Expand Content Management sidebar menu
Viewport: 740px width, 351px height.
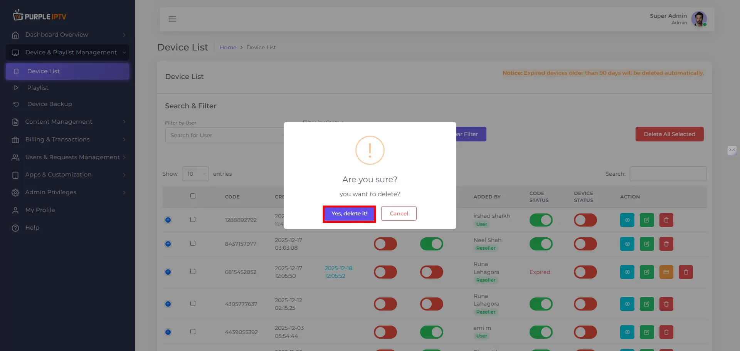(67, 122)
